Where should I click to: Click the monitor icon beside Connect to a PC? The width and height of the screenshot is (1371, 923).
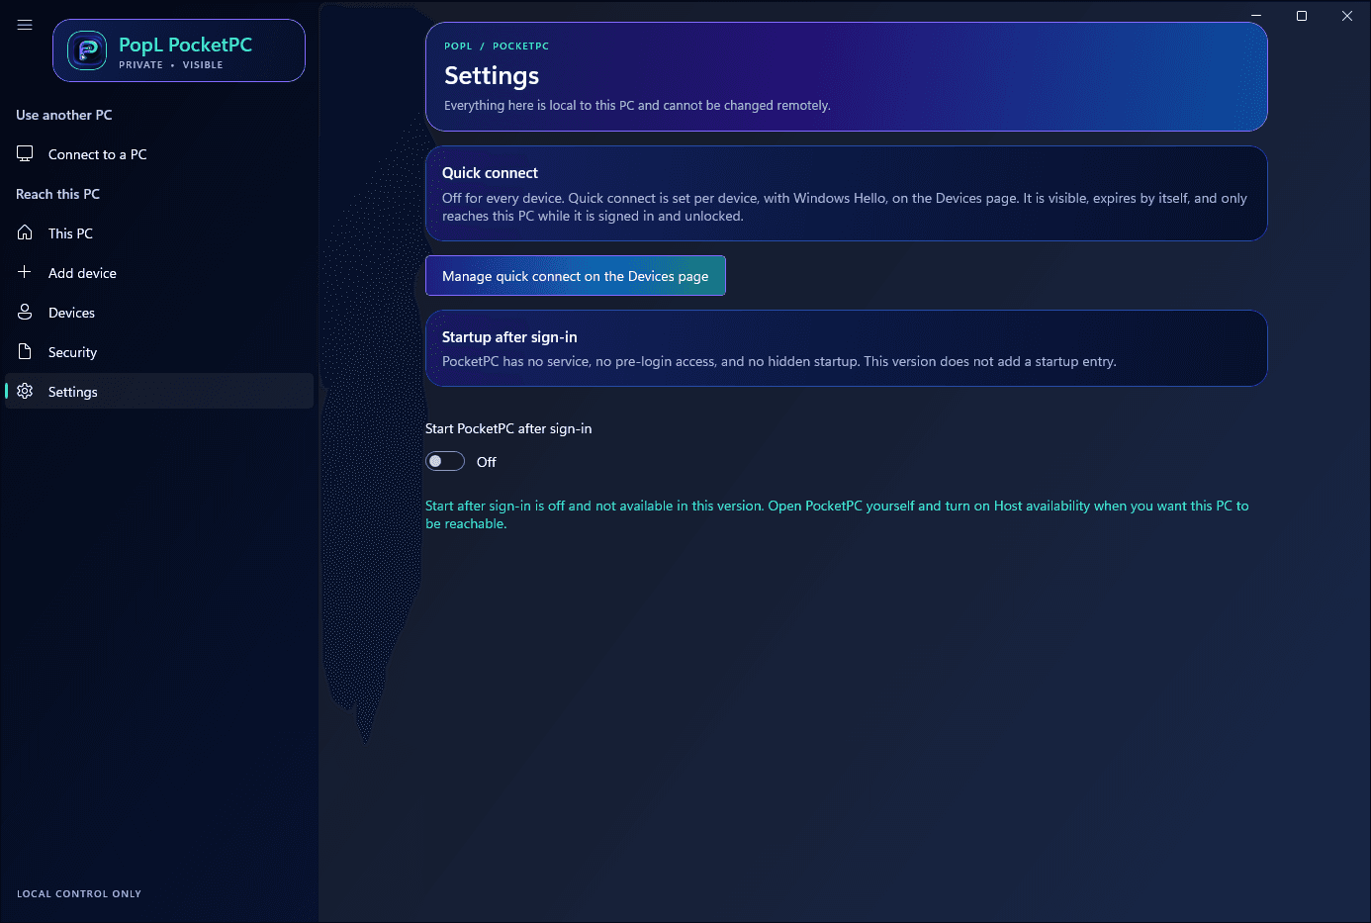pos(25,153)
